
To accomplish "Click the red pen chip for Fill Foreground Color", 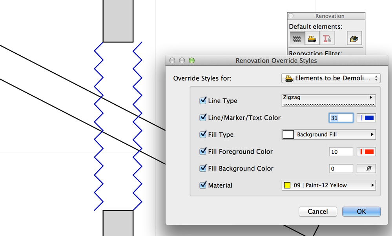I will point(366,152).
